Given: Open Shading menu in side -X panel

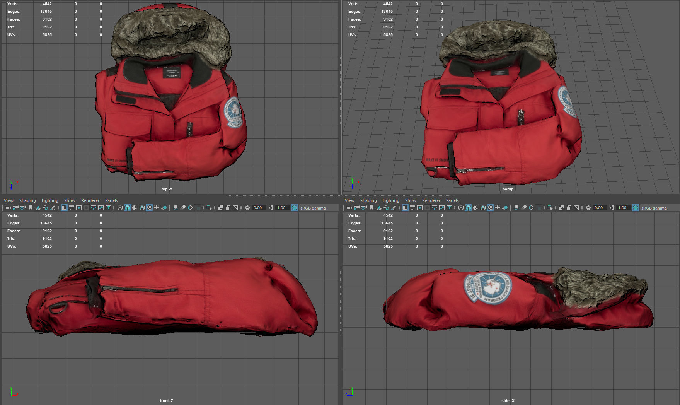Looking at the screenshot, I should pos(368,200).
